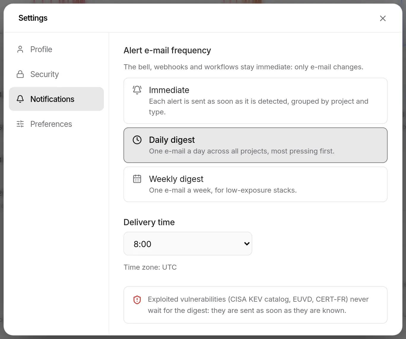
Task: Open the Profile settings tab
Action: 56,49
